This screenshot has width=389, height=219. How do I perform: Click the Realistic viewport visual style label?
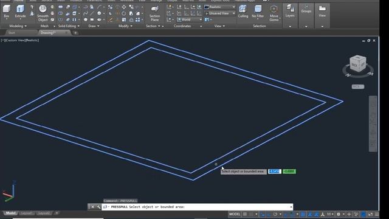coord(32,40)
